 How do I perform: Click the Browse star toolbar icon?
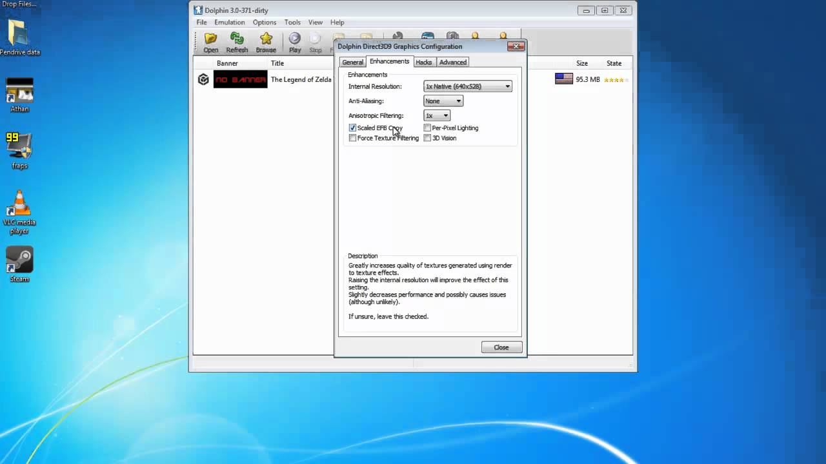266,42
